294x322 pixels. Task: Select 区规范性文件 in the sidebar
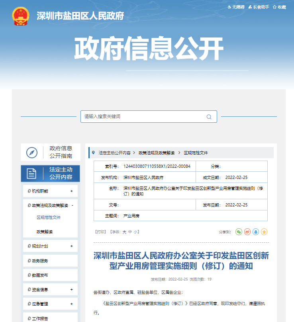tap(49, 217)
